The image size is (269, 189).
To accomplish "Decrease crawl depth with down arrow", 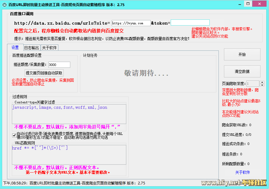I will point(262,85).
